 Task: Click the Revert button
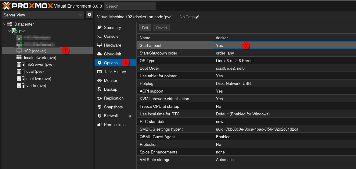pyautogui.click(x=161, y=28)
